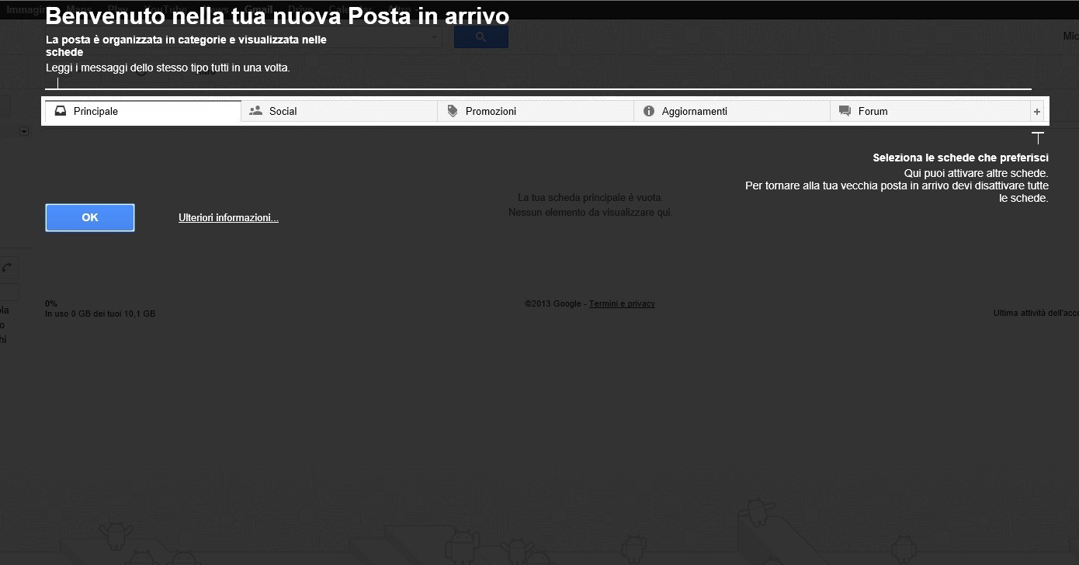Image resolution: width=1079 pixels, height=565 pixels.
Task: Click the Aggiornamenti tab info icon
Action: coord(649,111)
